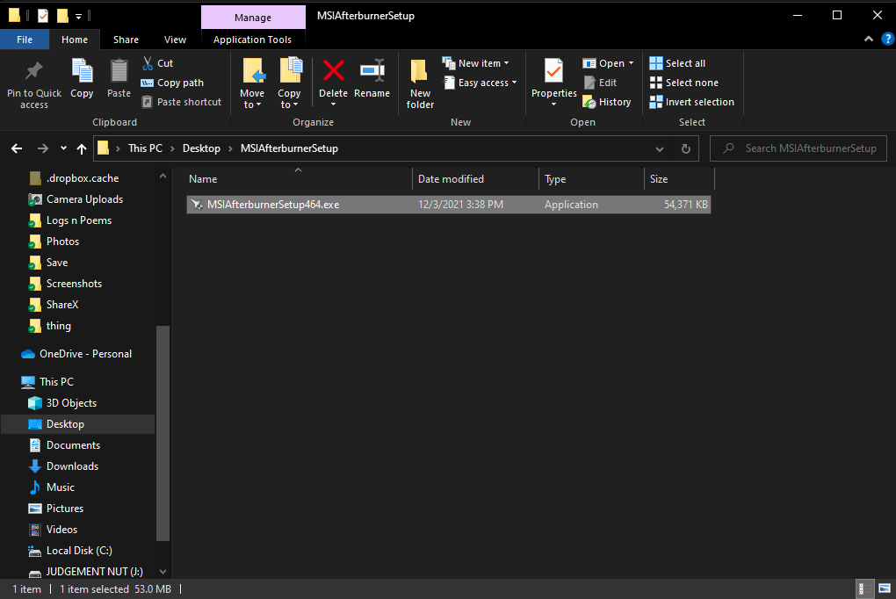Expand the Open button dropdown arrow

pos(631,63)
